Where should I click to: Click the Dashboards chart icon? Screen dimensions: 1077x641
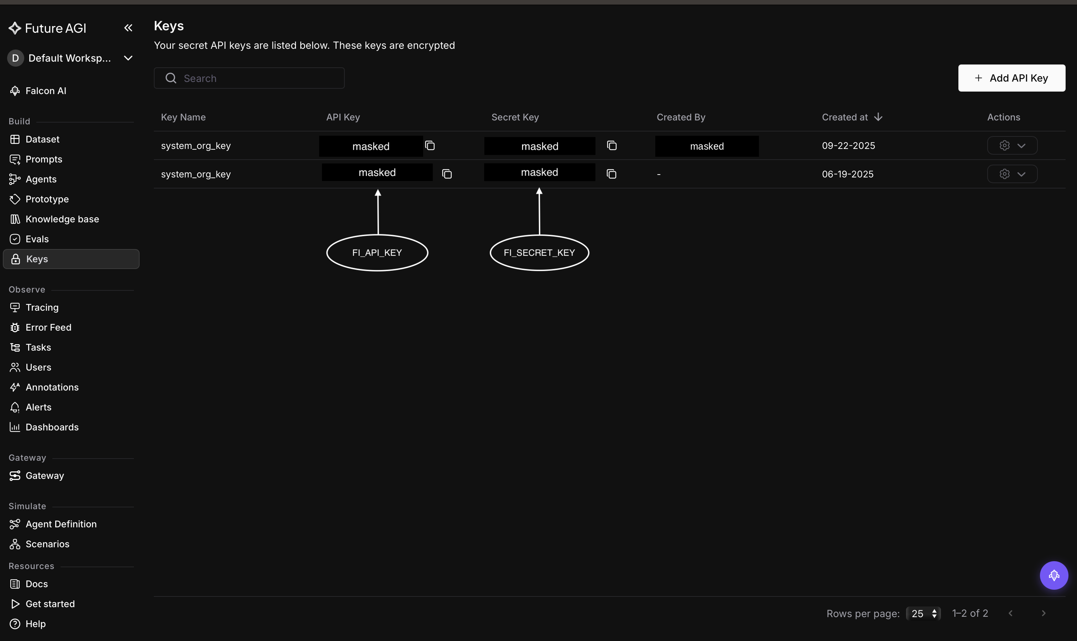pos(15,427)
